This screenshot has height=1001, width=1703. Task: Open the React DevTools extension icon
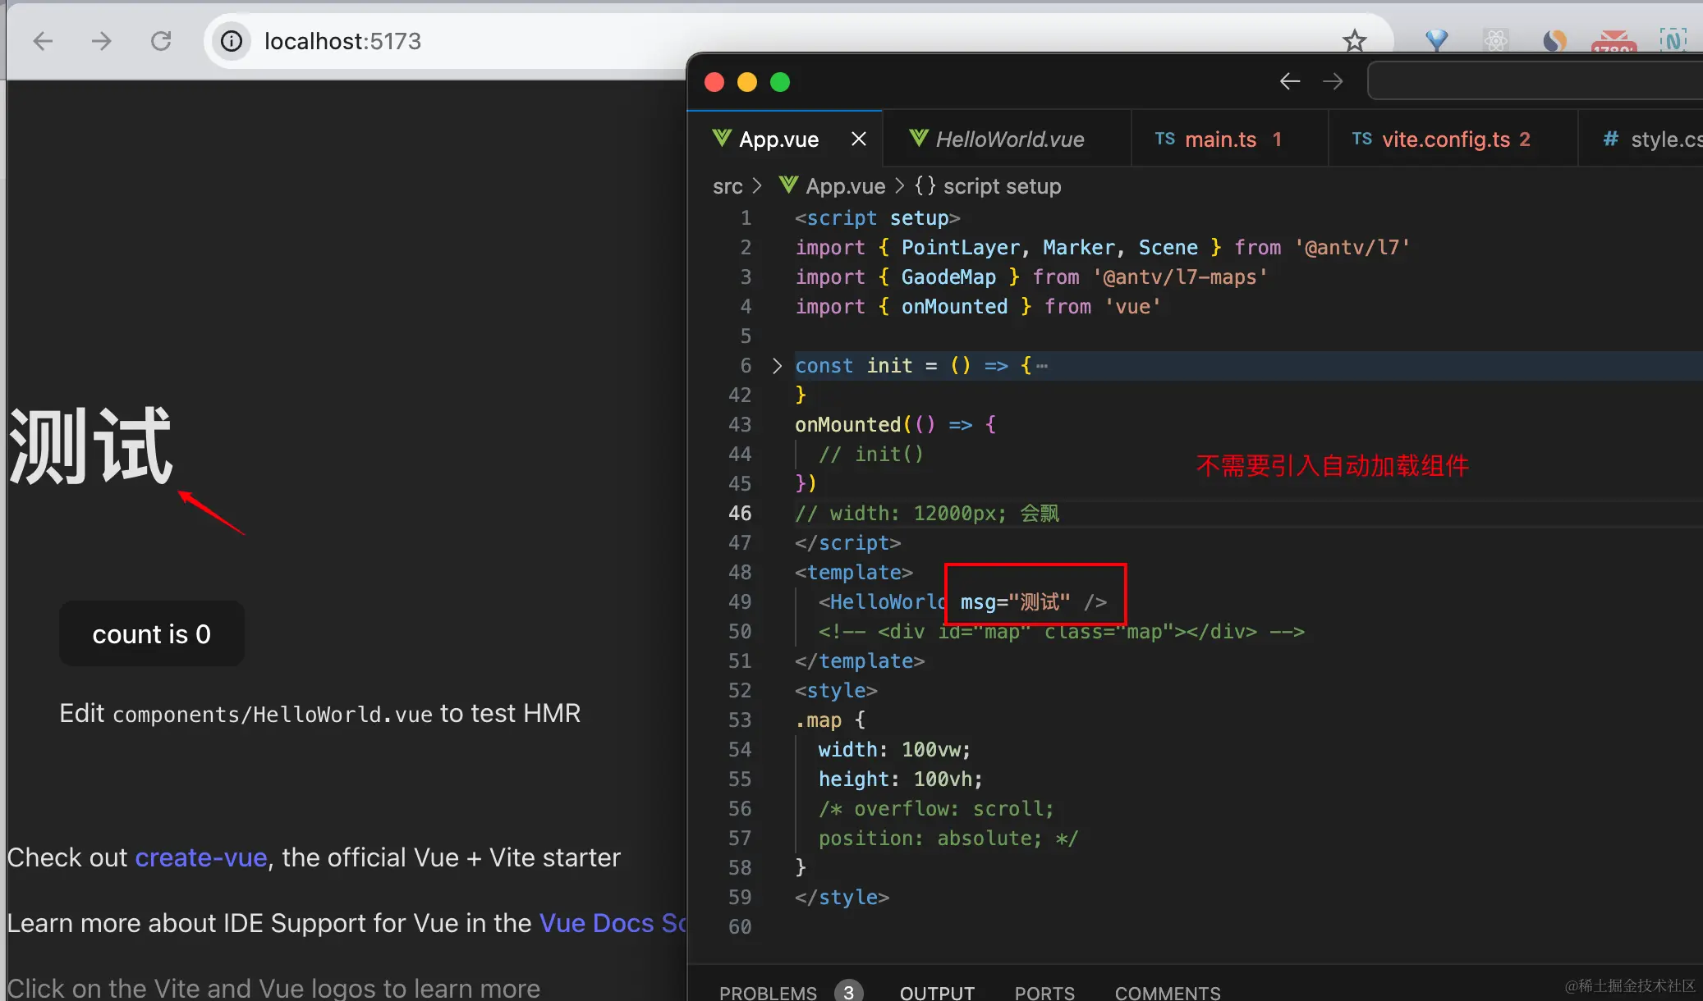[x=1495, y=40]
